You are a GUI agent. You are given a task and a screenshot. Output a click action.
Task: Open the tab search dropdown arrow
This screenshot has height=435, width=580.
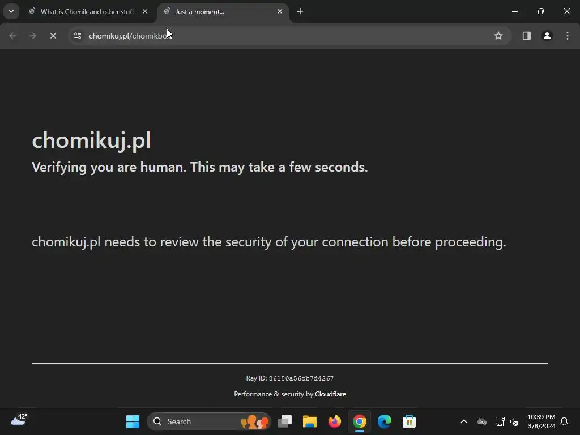[11, 11]
